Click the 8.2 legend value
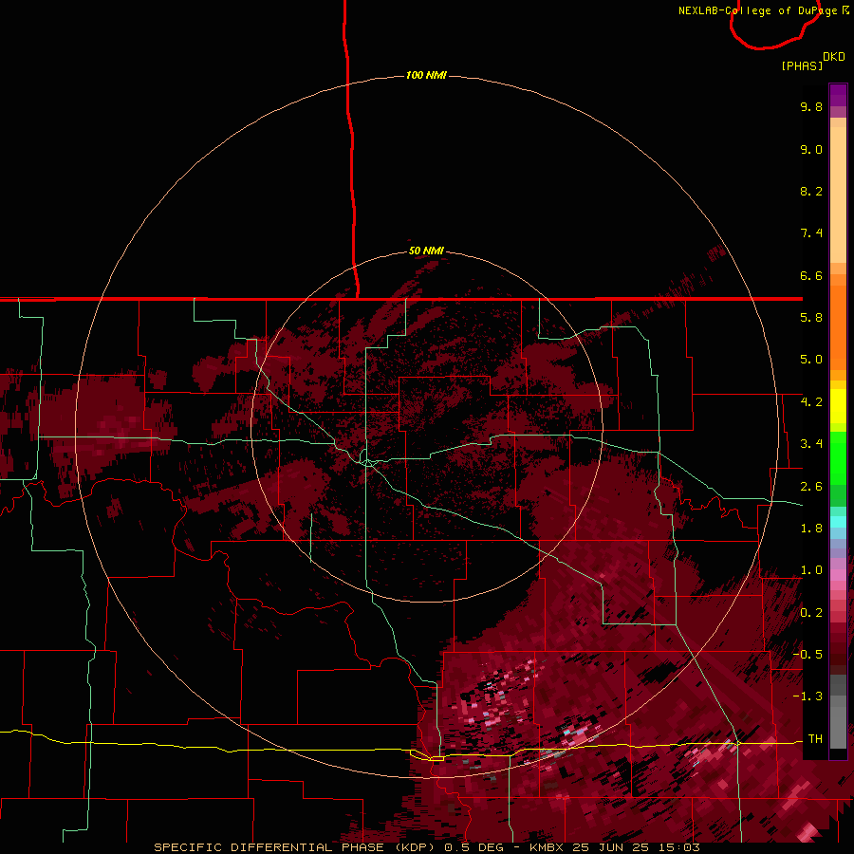The height and width of the screenshot is (854, 854). point(811,191)
